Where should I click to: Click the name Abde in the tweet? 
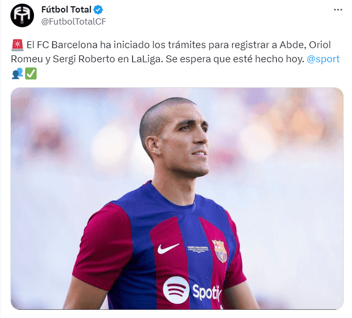[x=293, y=45]
